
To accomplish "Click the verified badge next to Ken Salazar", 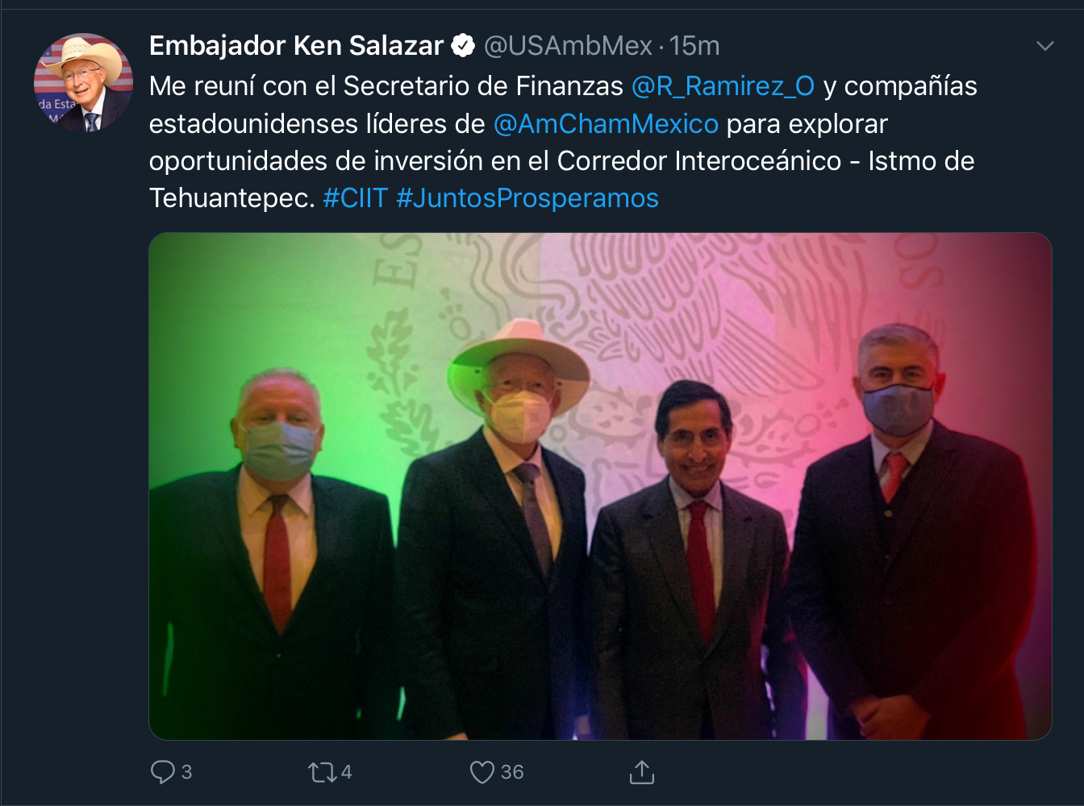I will (x=462, y=46).
